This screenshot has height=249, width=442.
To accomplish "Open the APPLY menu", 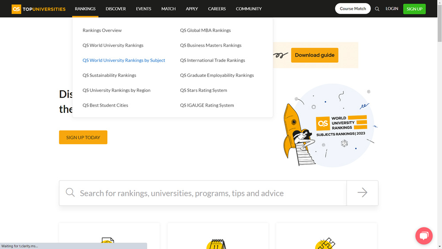I will tap(192, 9).
